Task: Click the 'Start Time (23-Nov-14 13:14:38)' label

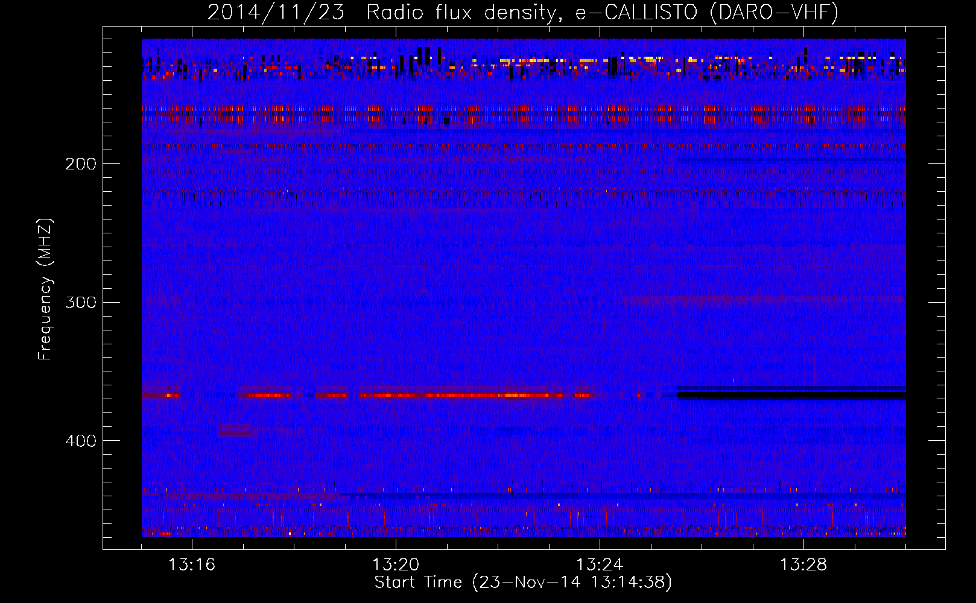Action: [x=523, y=582]
